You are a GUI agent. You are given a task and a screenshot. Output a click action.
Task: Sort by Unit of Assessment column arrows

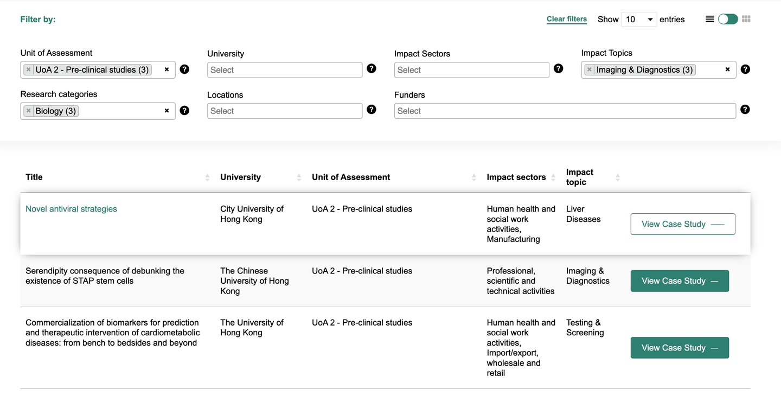(x=474, y=177)
